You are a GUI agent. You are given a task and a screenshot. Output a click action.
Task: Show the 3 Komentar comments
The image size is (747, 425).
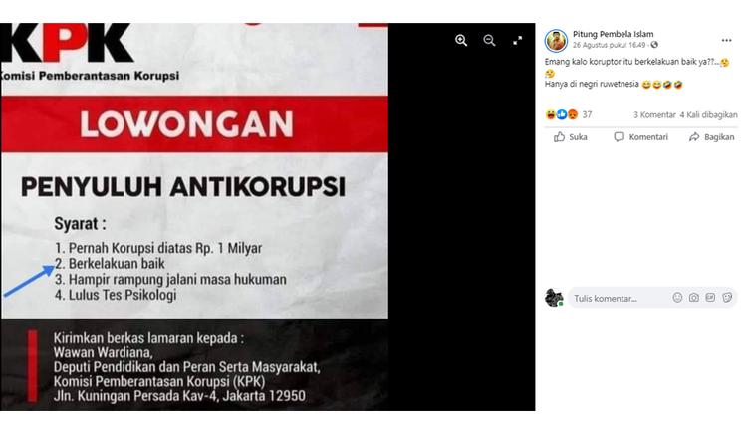[654, 115]
